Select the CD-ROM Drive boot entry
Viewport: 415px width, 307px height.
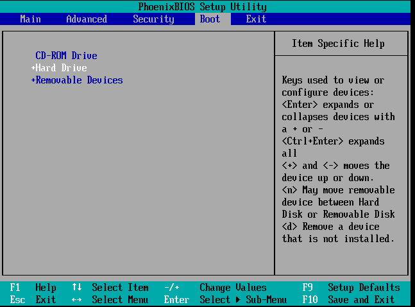[x=66, y=56]
